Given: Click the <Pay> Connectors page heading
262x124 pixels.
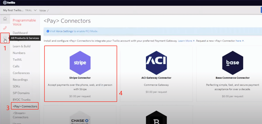Looking at the screenshot, I should tap(67, 21).
